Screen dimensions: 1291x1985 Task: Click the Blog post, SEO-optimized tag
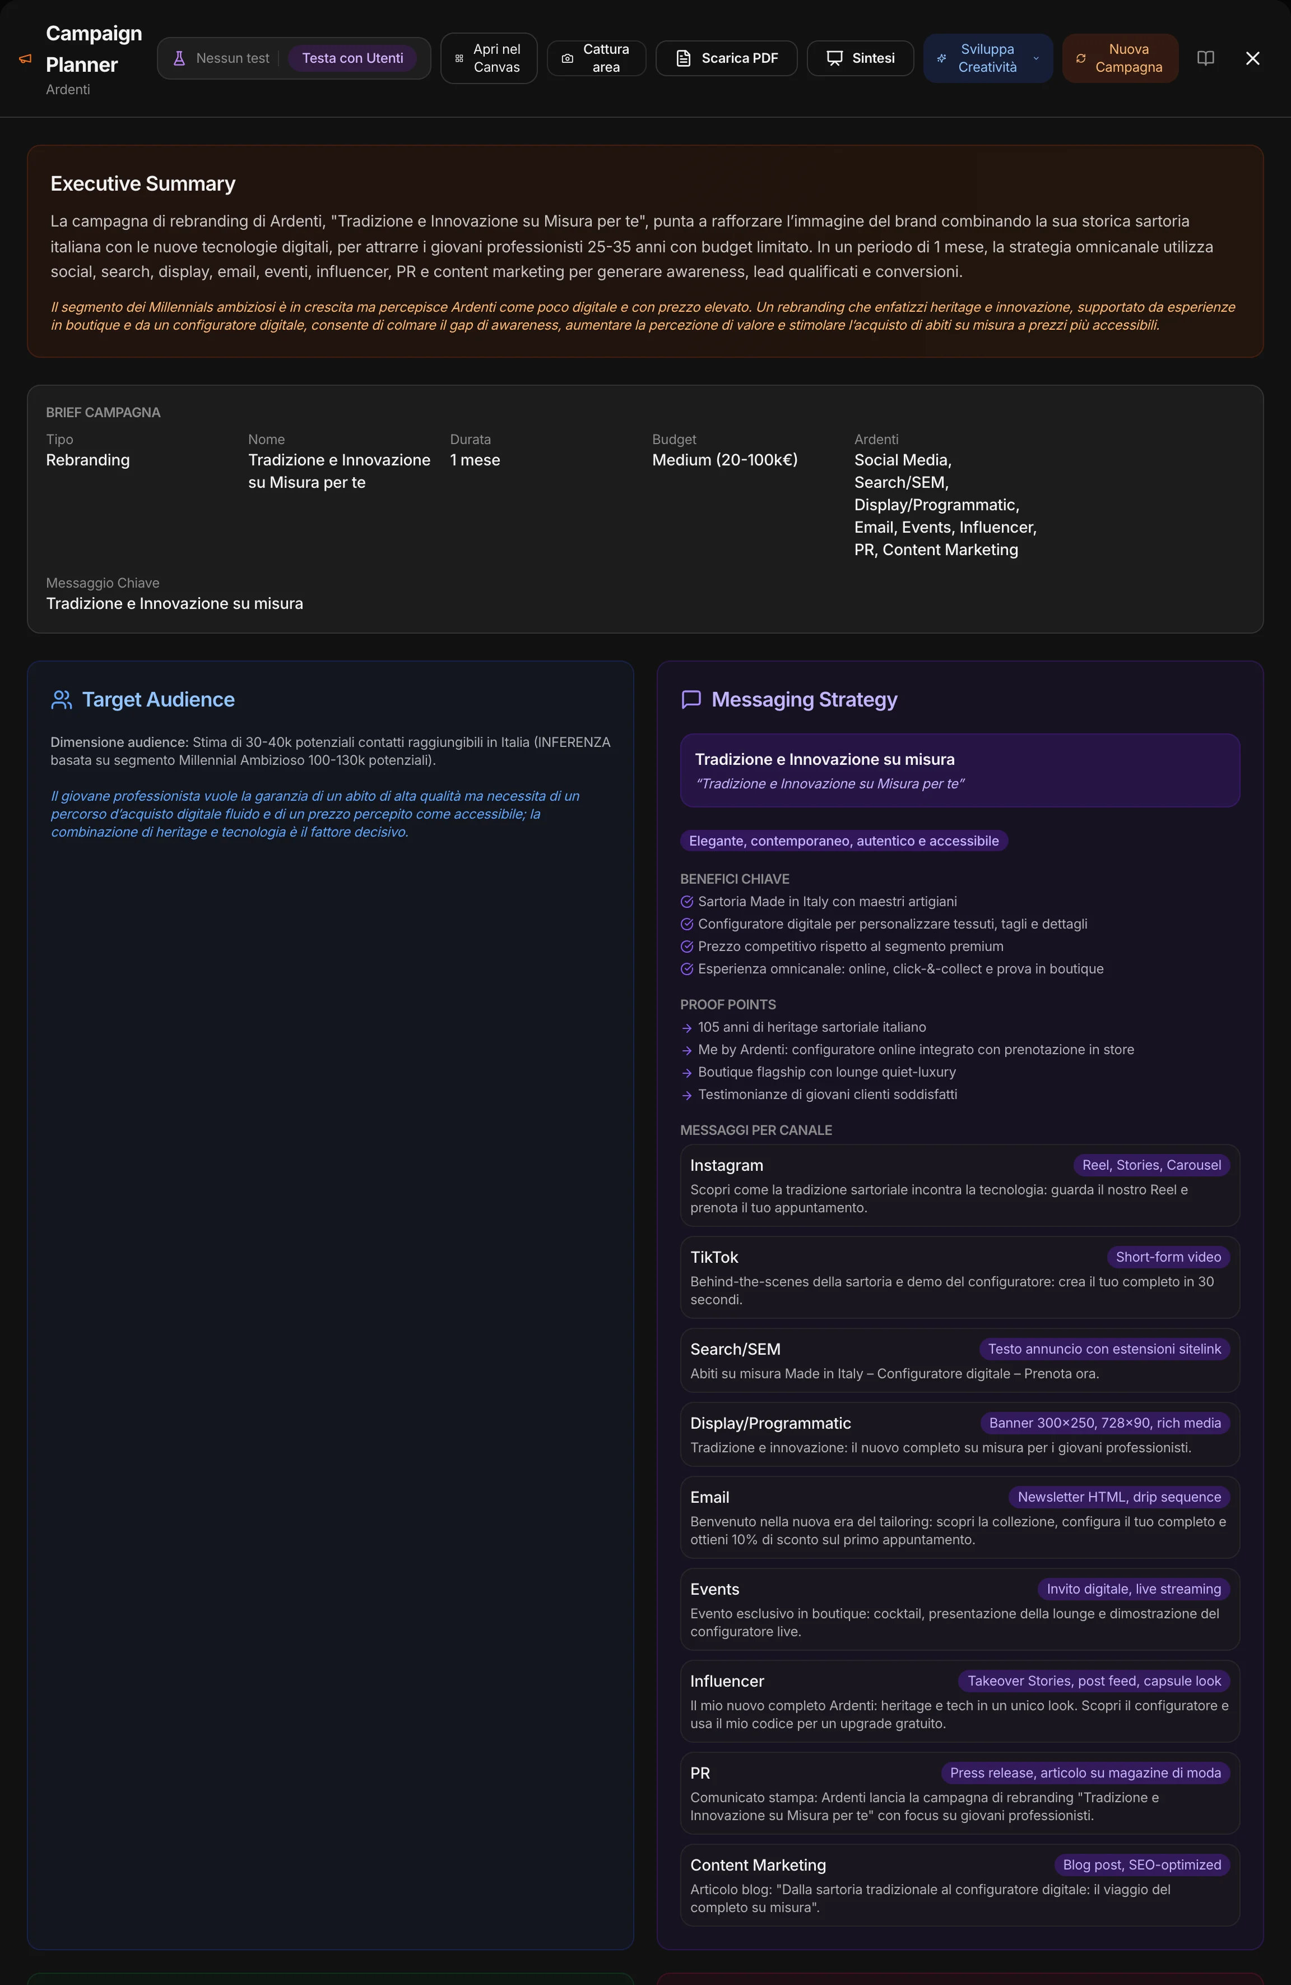(1142, 1864)
